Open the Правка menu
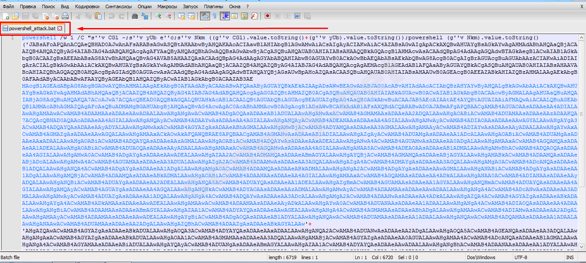 click(28, 6)
